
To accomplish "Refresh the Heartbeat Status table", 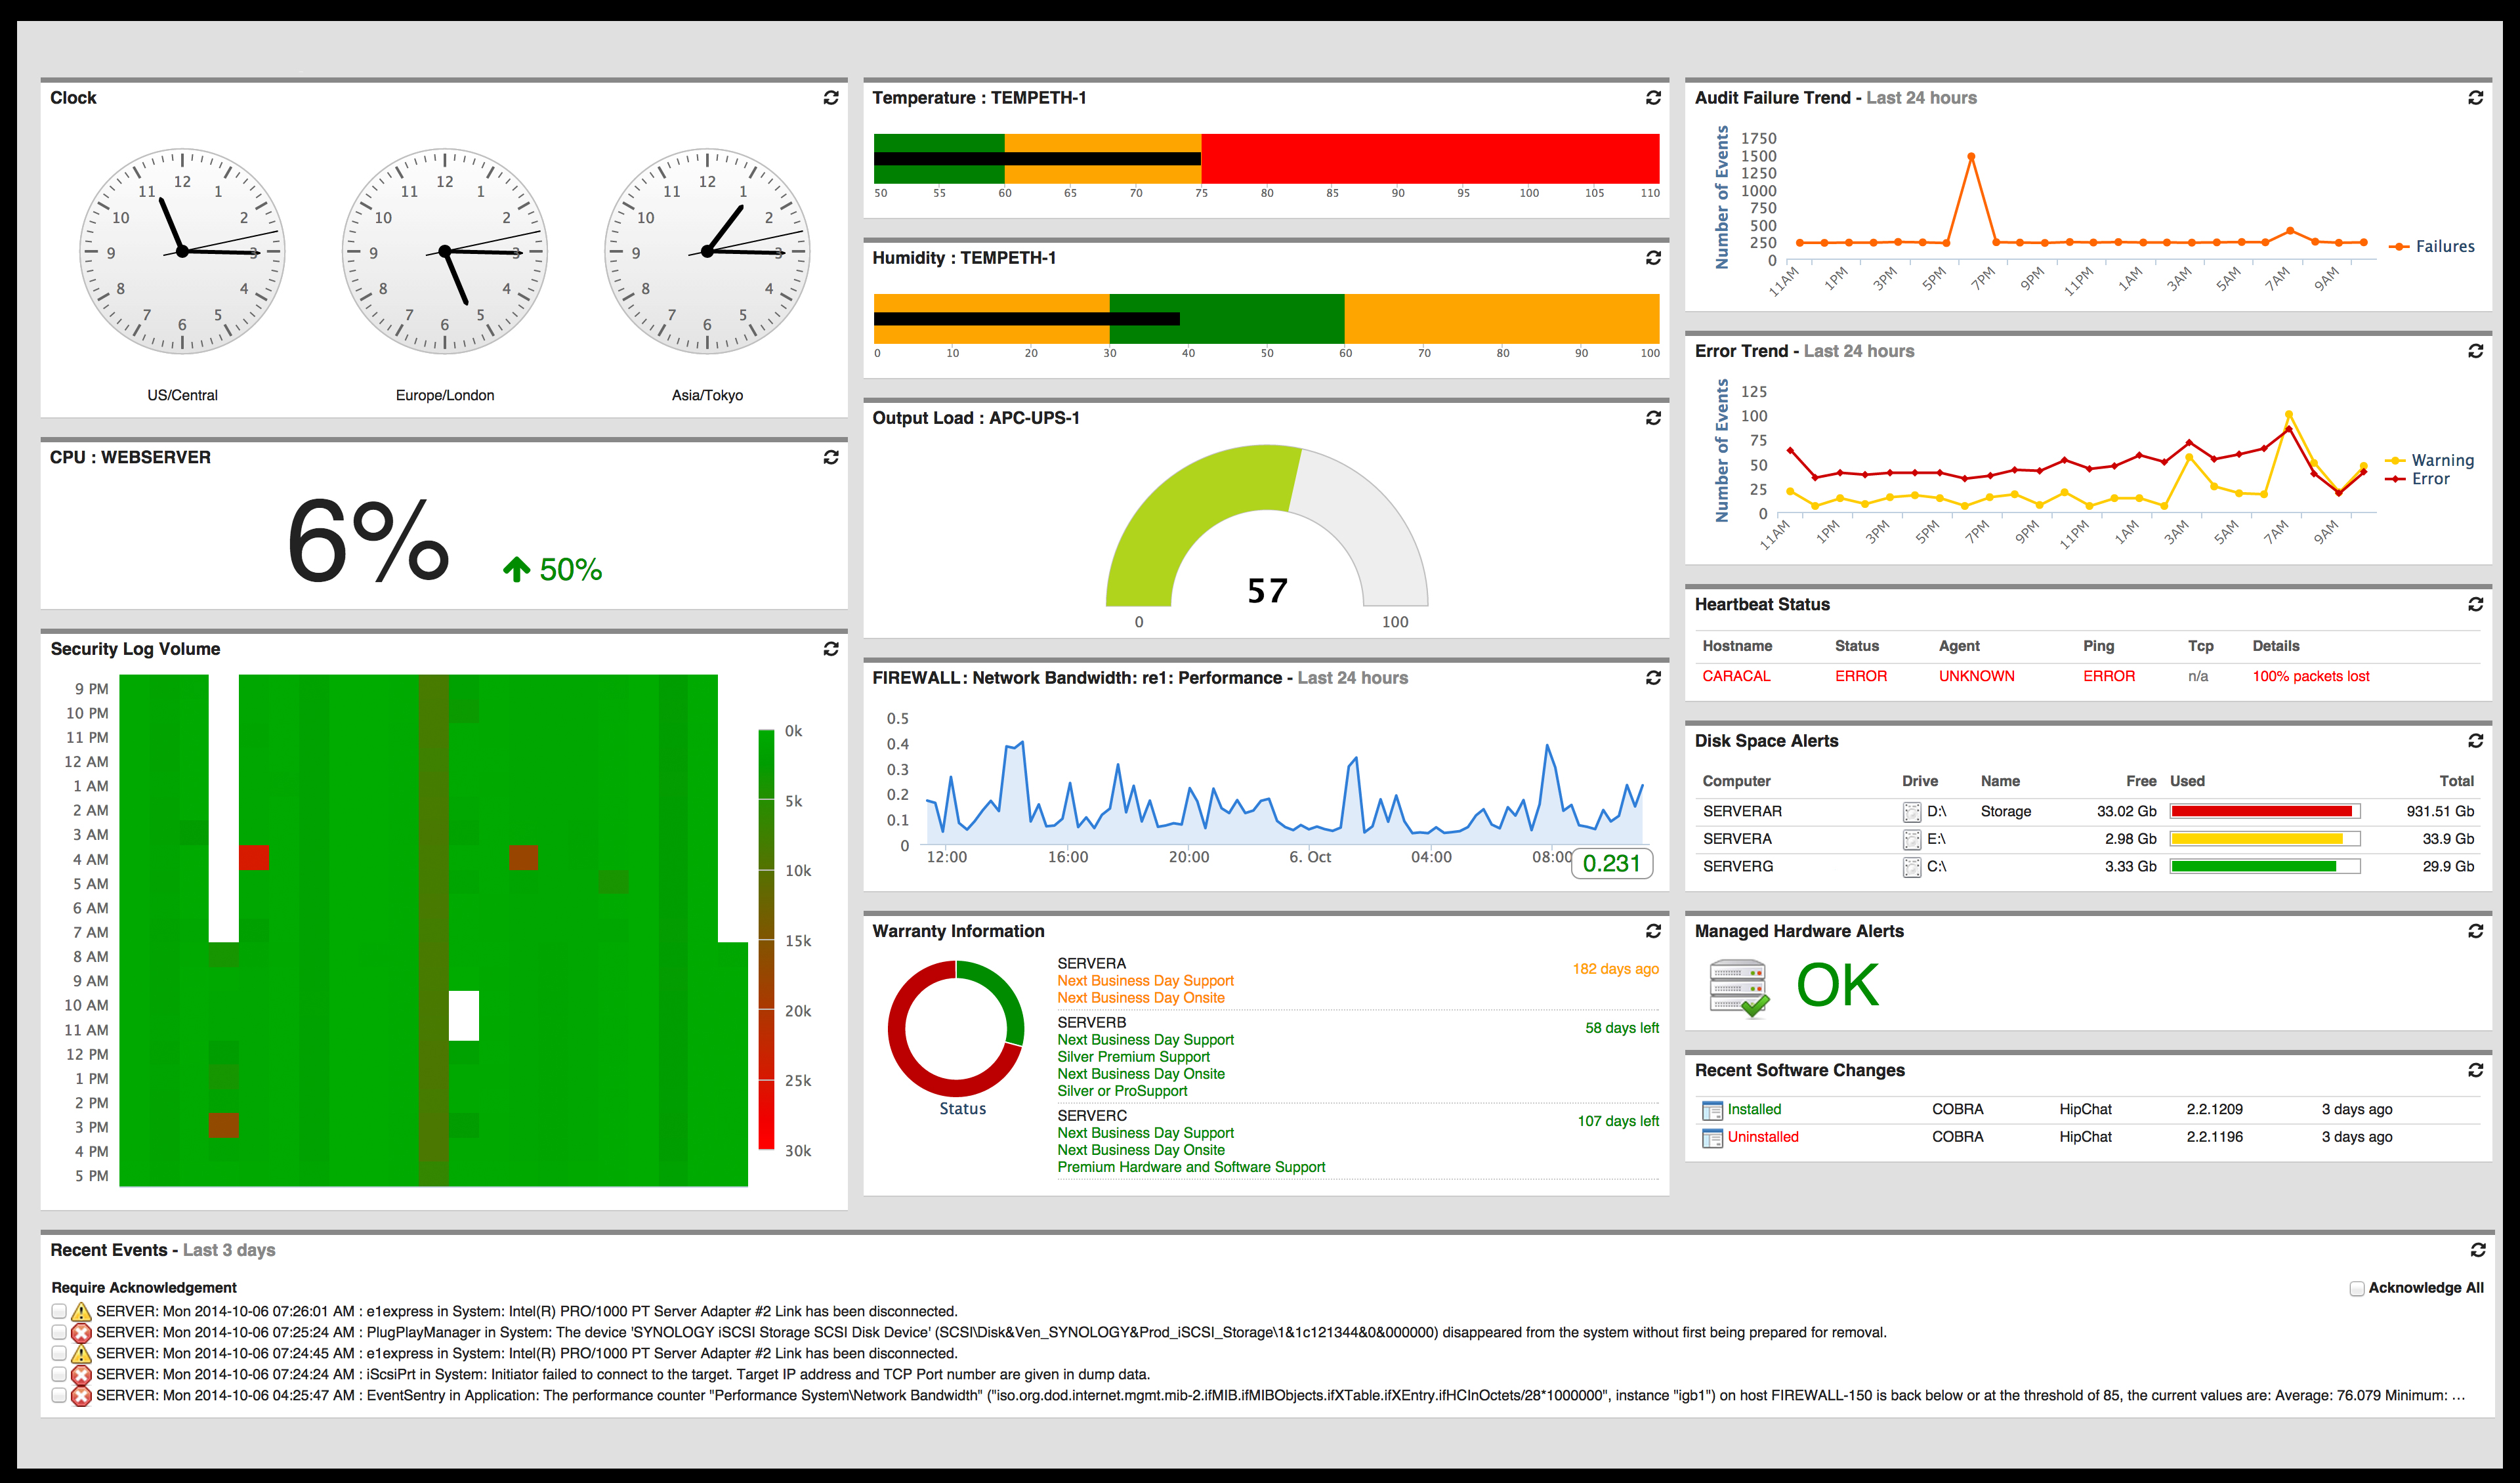I will coord(2475,605).
